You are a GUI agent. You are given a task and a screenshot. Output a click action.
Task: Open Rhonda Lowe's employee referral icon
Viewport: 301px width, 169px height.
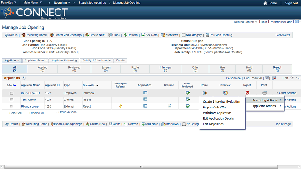click(120, 106)
